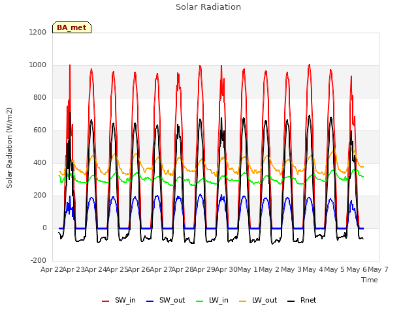Viewport: 418px width, 313px height.
Task: Select the SW_out legend label
Action: pos(172,300)
